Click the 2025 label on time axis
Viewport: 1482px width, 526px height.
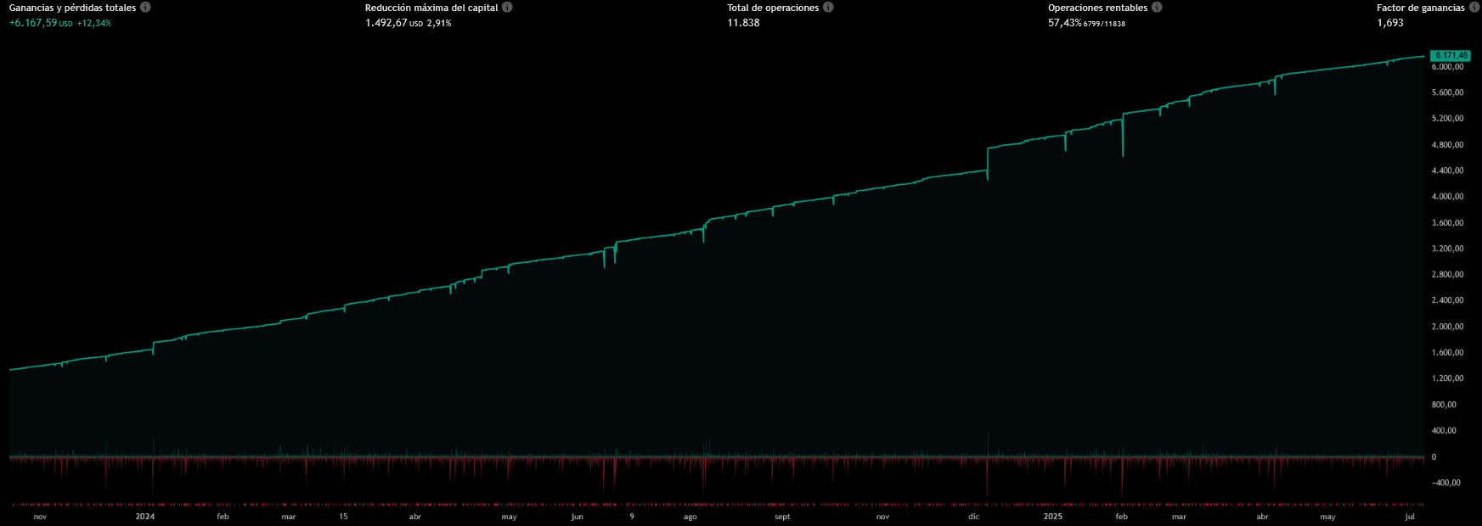pos(1052,517)
